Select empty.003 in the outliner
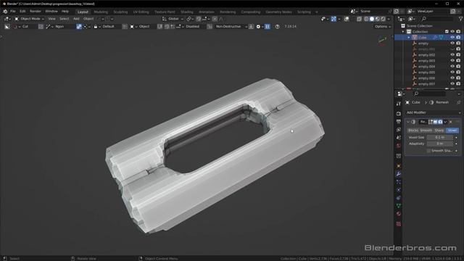Screen dimensions: 464x261 (426, 61)
